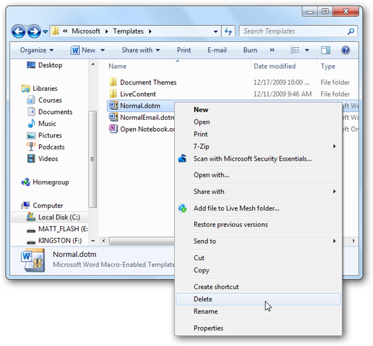Click Burn in the toolbar
The width and height of the screenshot is (373, 346).
point(250,50)
